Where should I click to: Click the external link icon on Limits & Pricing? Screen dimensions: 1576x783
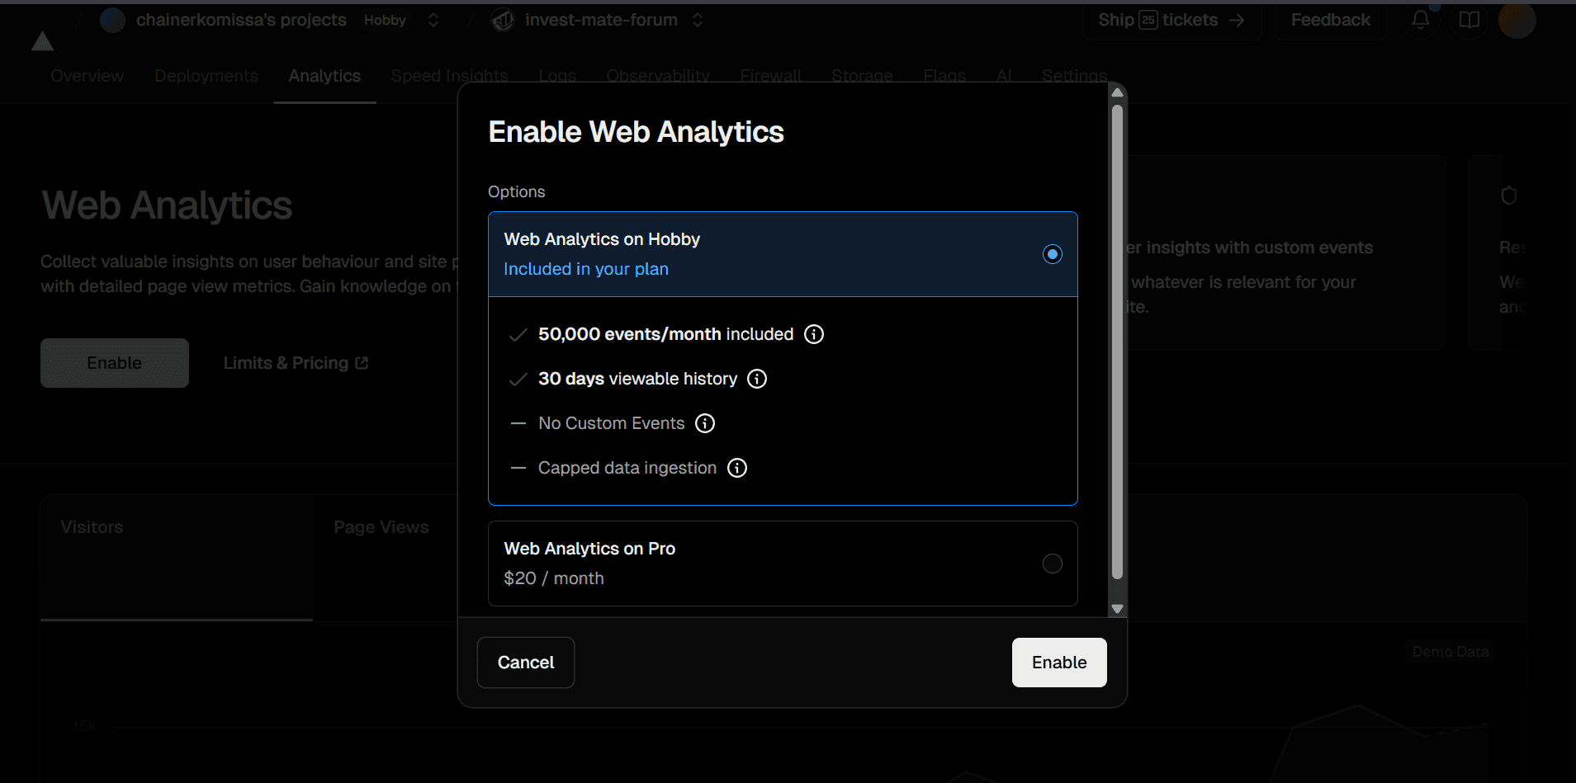tap(362, 362)
